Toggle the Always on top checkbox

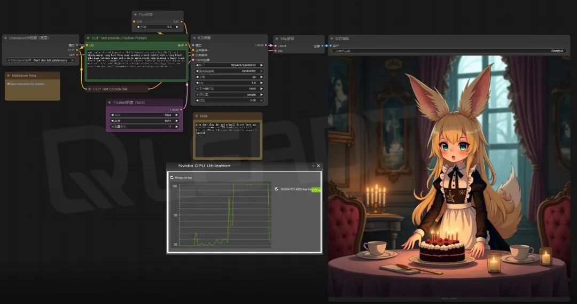pos(172,177)
